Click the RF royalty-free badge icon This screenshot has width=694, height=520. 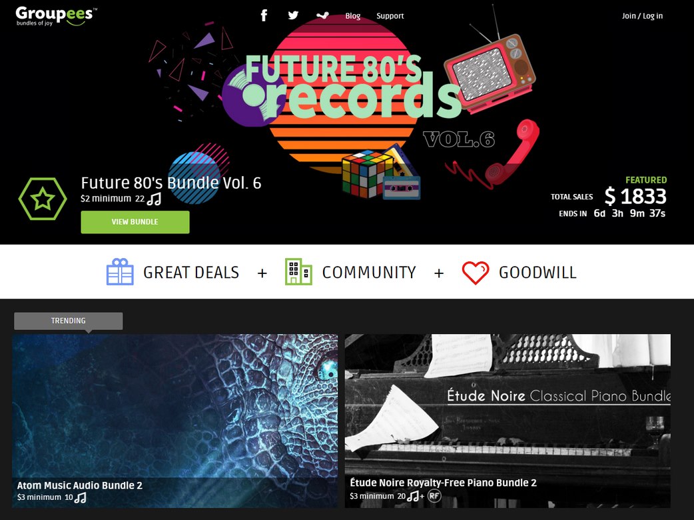[434, 496]
